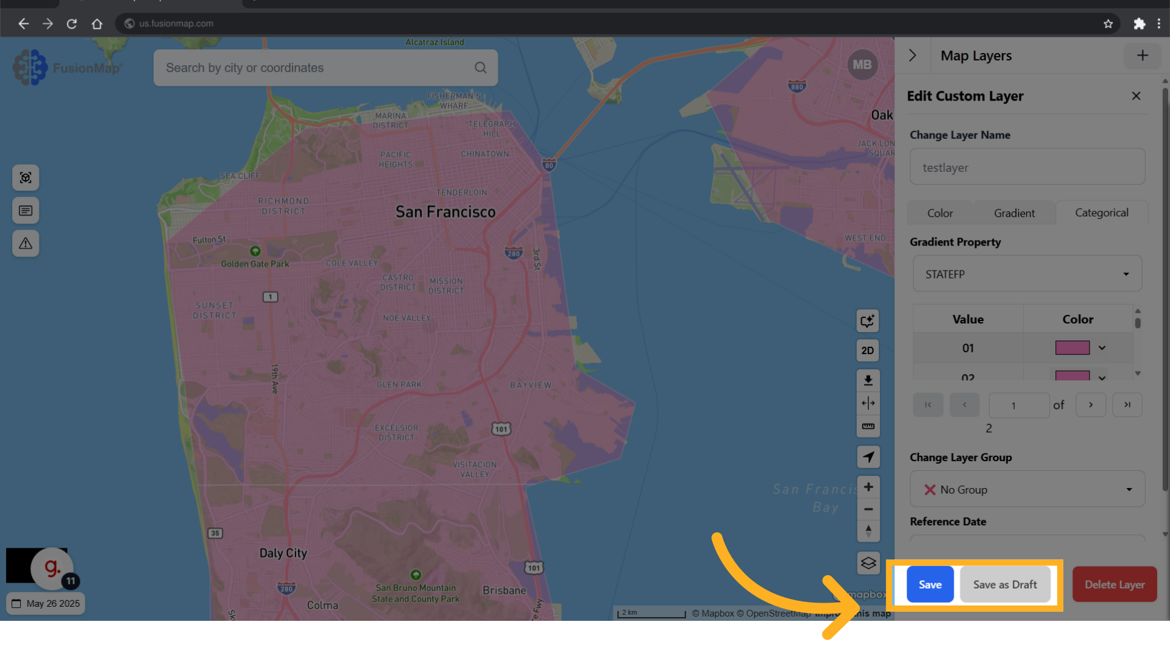Click the browser back arrow
This screenshot has width=1170, height=658.
[23, 24]
